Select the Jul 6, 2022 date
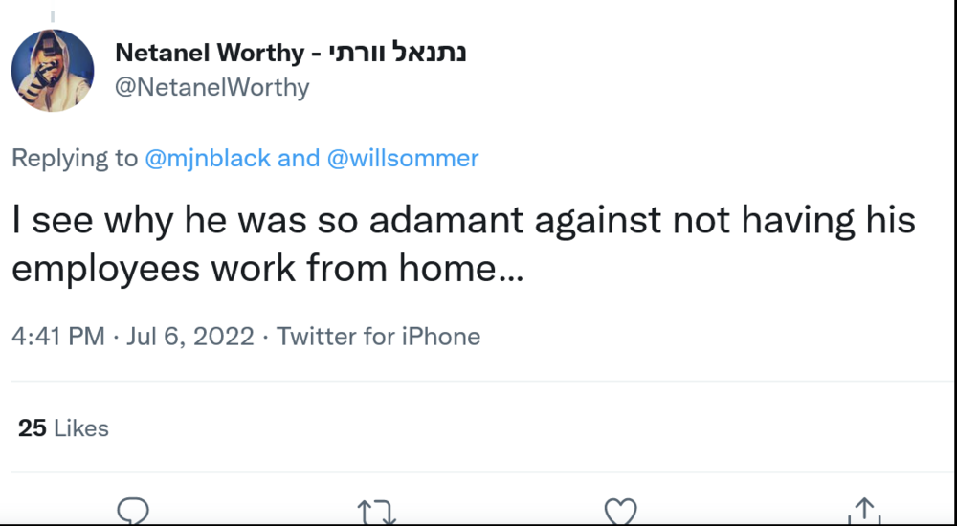Viewport: 957px width, 526px height. pyautogui.click(x=191, y=337)
